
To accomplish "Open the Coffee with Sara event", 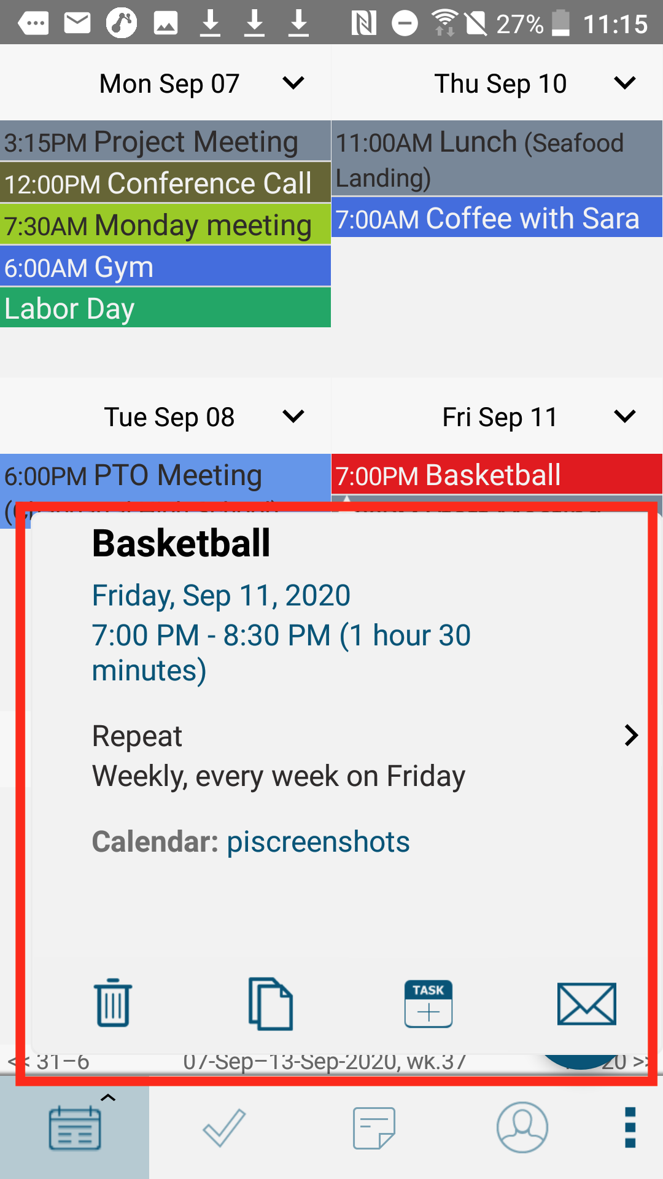I will tap(497, 217).
